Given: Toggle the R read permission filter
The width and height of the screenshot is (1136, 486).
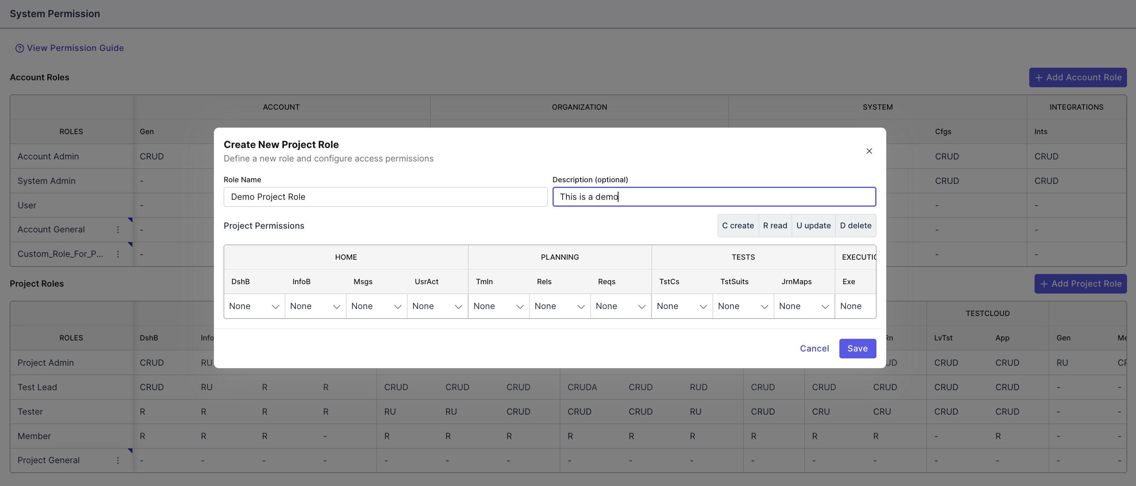Looking at the screenshot, I should [775, 225].
